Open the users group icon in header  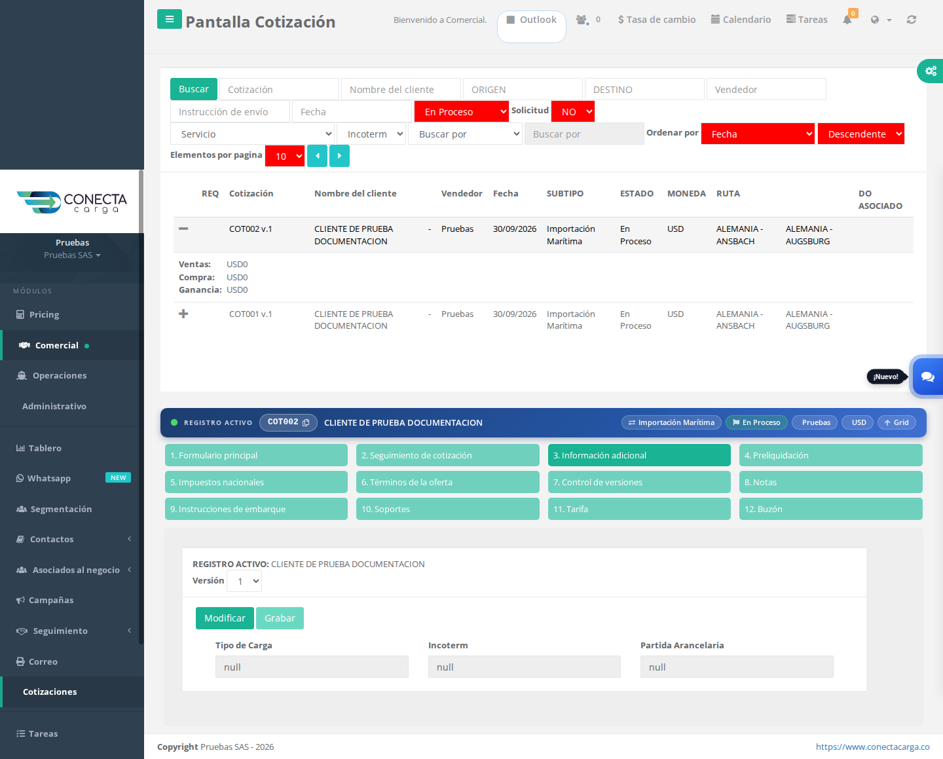coord(582,20)
